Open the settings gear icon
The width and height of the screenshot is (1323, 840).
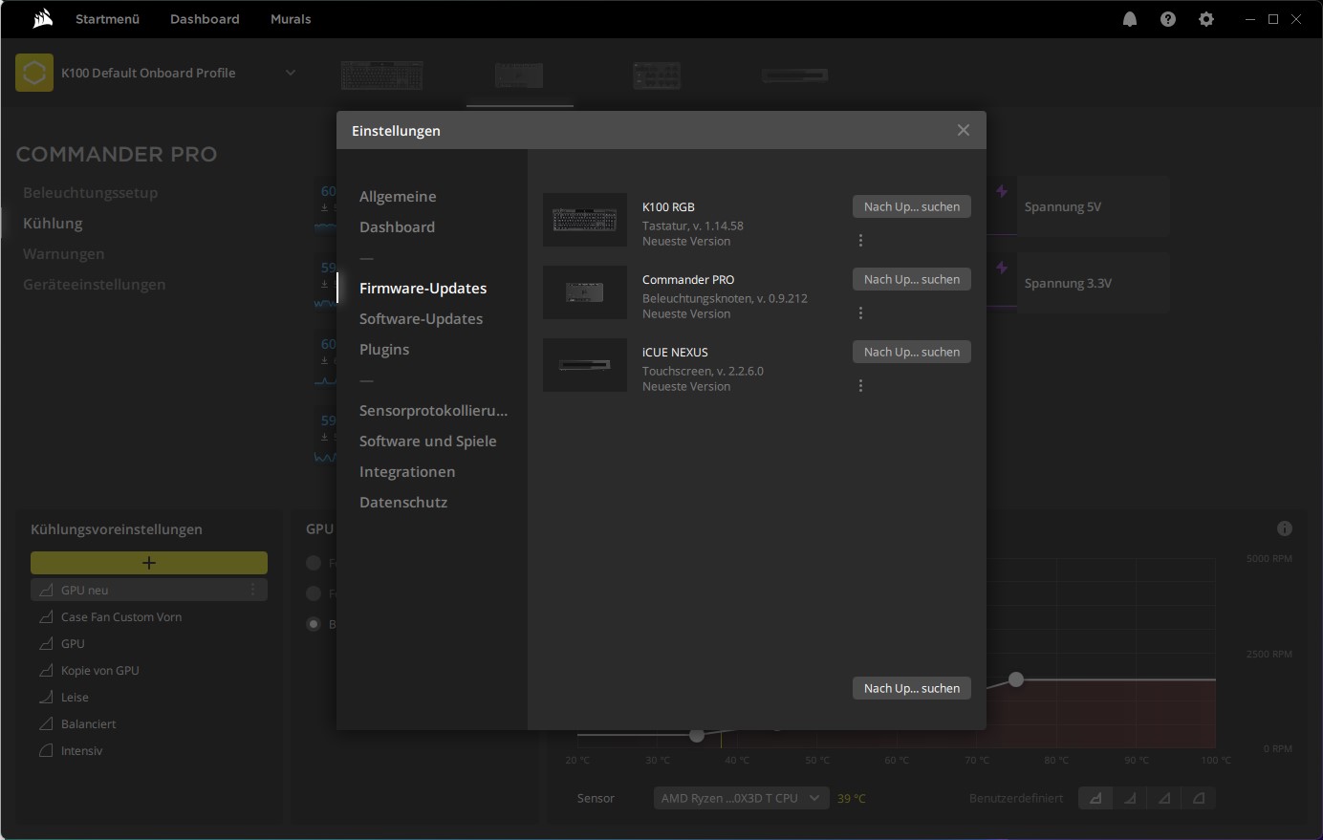pos(1206,19)
